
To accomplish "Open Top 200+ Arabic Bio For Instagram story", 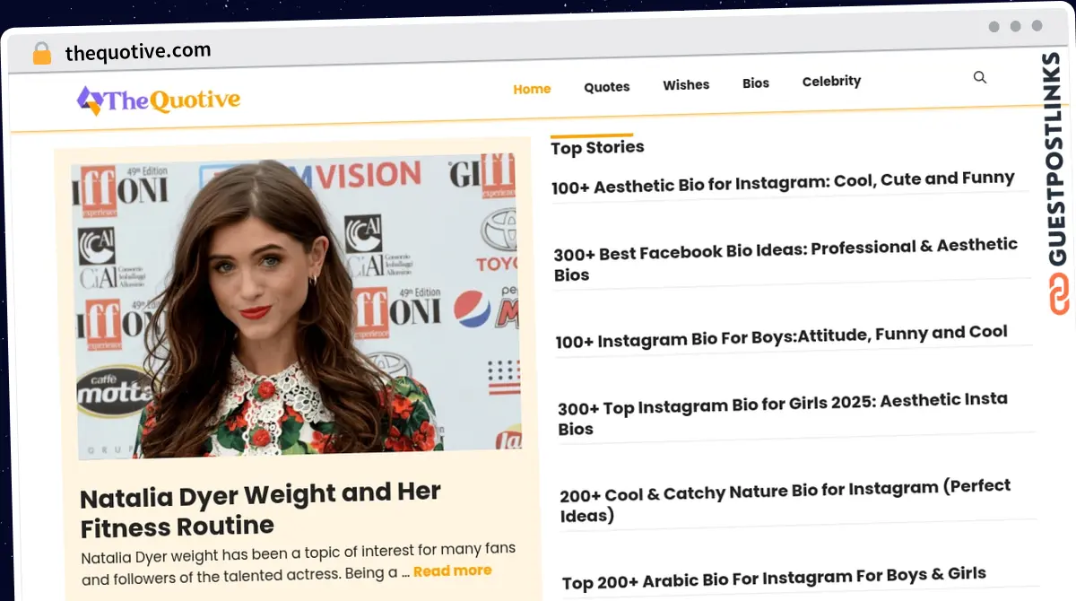I will tap(774, 579).
